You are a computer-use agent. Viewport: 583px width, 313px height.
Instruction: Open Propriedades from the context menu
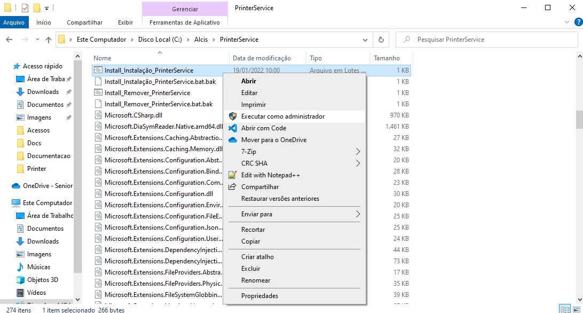(259, 296)
